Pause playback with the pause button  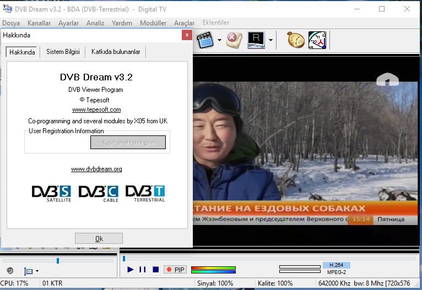click(143, 269)
